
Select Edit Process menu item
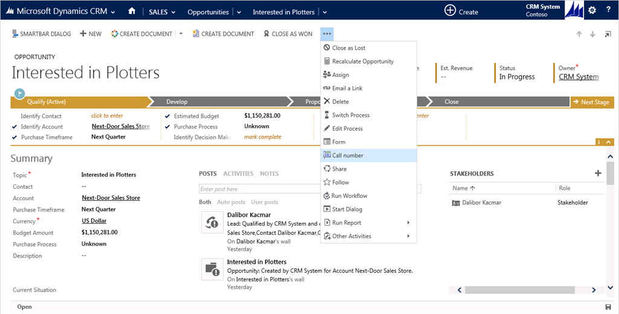coord(368,128)
